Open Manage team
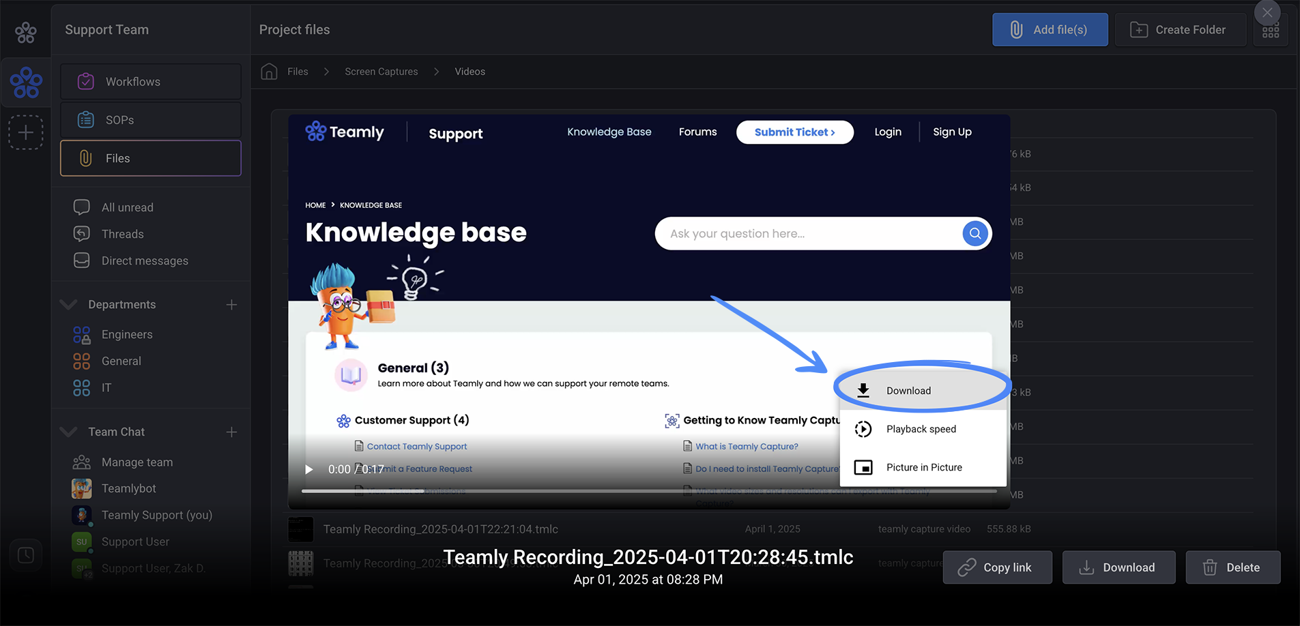 (x=137, y=462)
